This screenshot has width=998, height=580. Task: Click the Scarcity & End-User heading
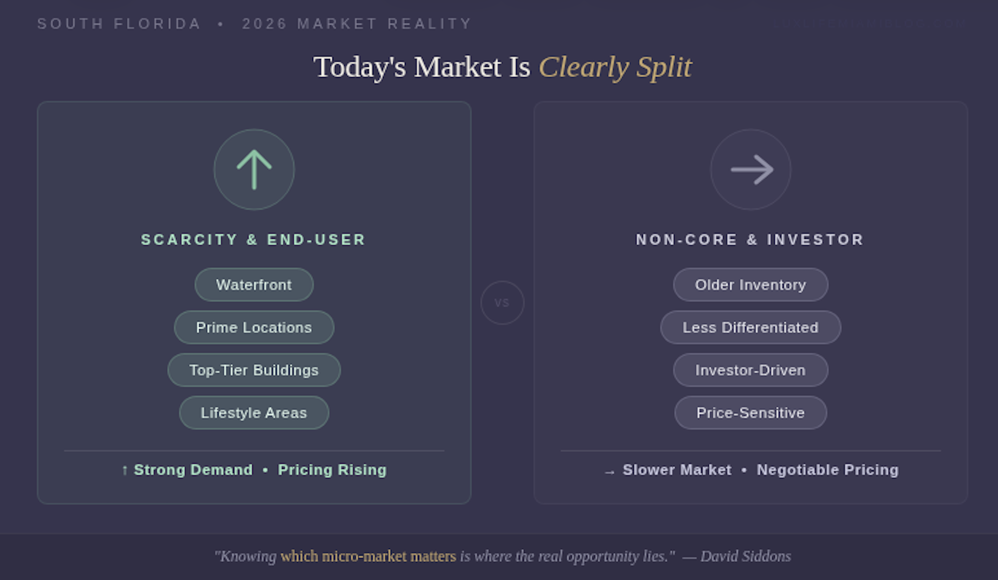[x=254, y=240]
